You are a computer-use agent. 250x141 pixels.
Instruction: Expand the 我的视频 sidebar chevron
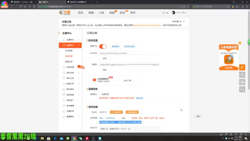pyautogui.click(x=79, y=95)
